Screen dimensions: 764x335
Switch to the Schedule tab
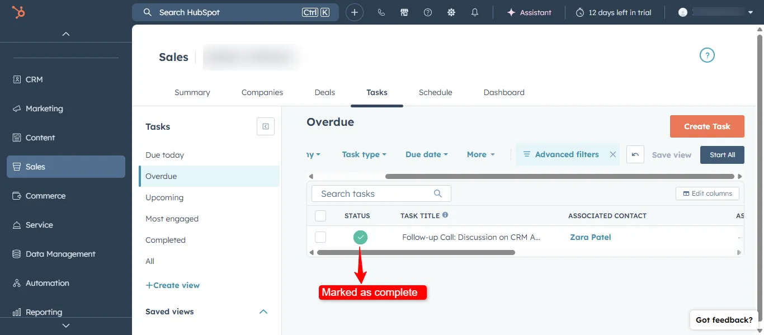[x=436, y=92]
